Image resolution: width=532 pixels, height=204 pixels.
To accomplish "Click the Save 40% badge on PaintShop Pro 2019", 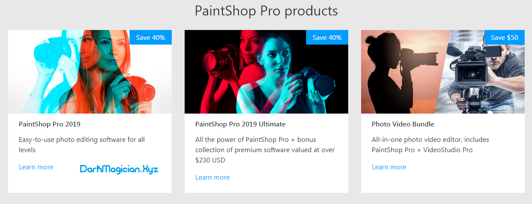I will (x=151, y=37).
